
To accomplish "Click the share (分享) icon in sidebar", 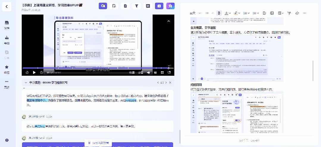I will (7, 53).
